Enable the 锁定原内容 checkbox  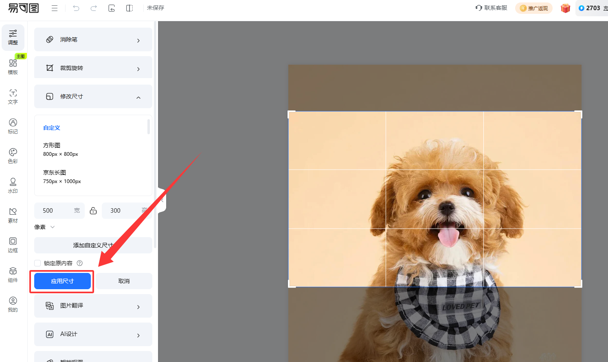click(37, 263)
